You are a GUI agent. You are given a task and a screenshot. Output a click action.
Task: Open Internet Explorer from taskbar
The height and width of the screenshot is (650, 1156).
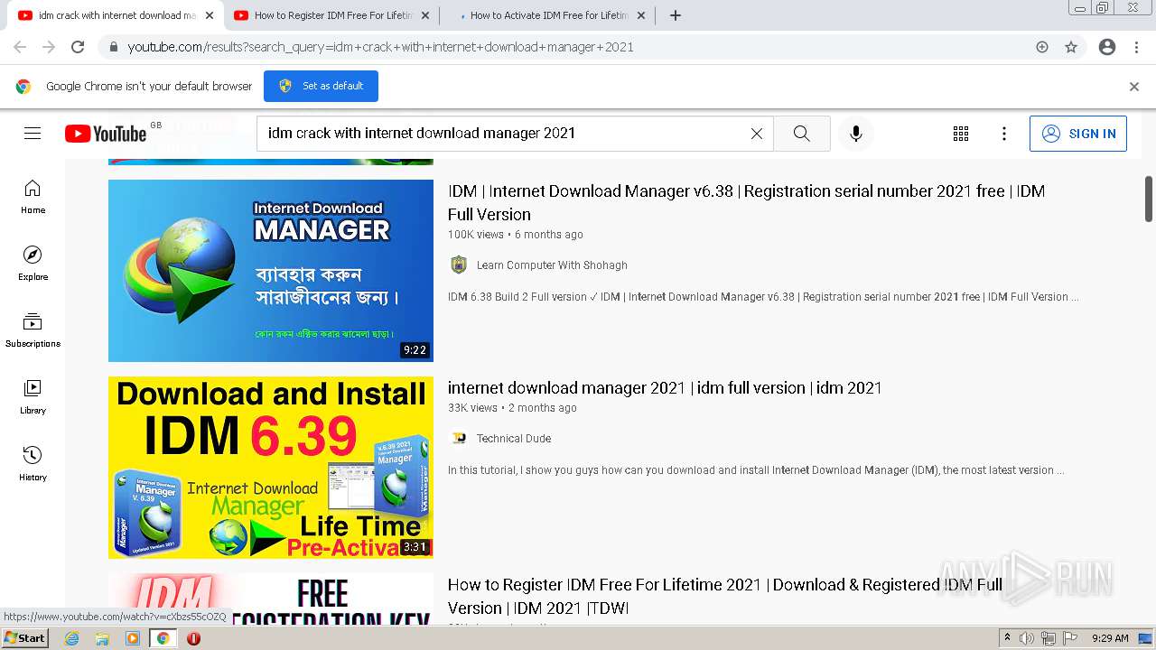[71, 638]
